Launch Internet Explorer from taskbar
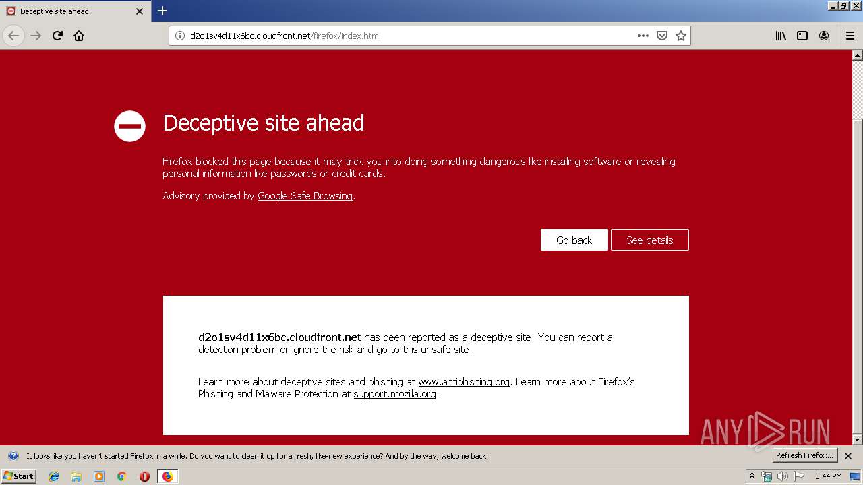Image resolution: width=863 pixels, height=485 pixels. [54, 476]
